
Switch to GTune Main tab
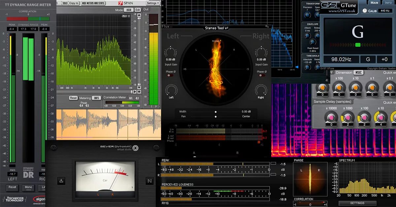click(x=374, y=3)
